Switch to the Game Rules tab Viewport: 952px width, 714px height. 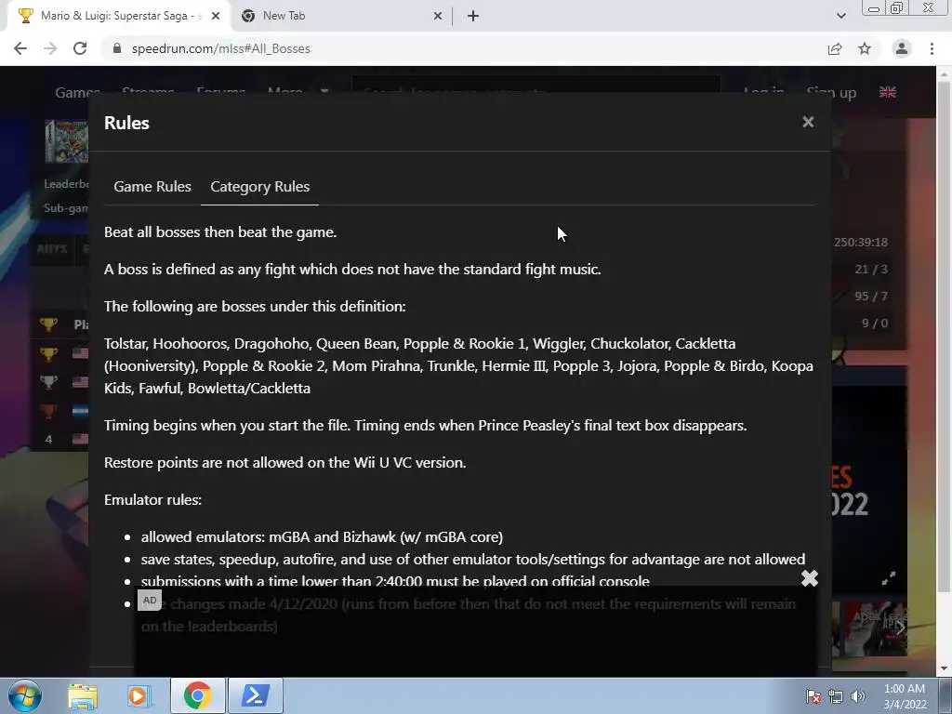(x=152, y=186)
